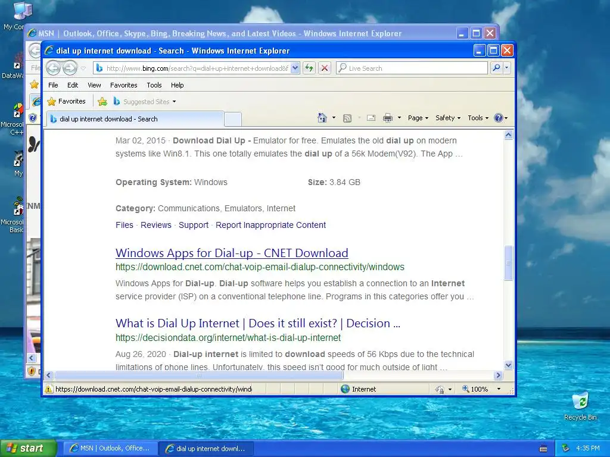Open the Recycle Bin desktop icon

[580, 406]
